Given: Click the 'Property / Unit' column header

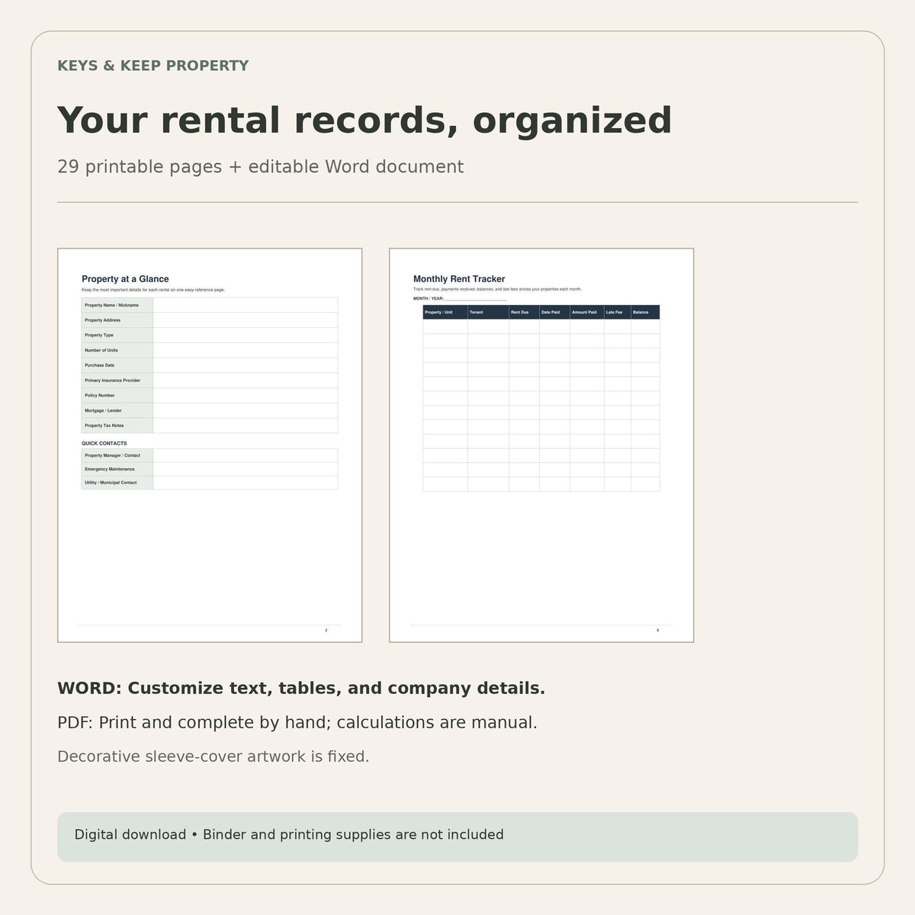Looking at the screenshot, I should point(445,312).
